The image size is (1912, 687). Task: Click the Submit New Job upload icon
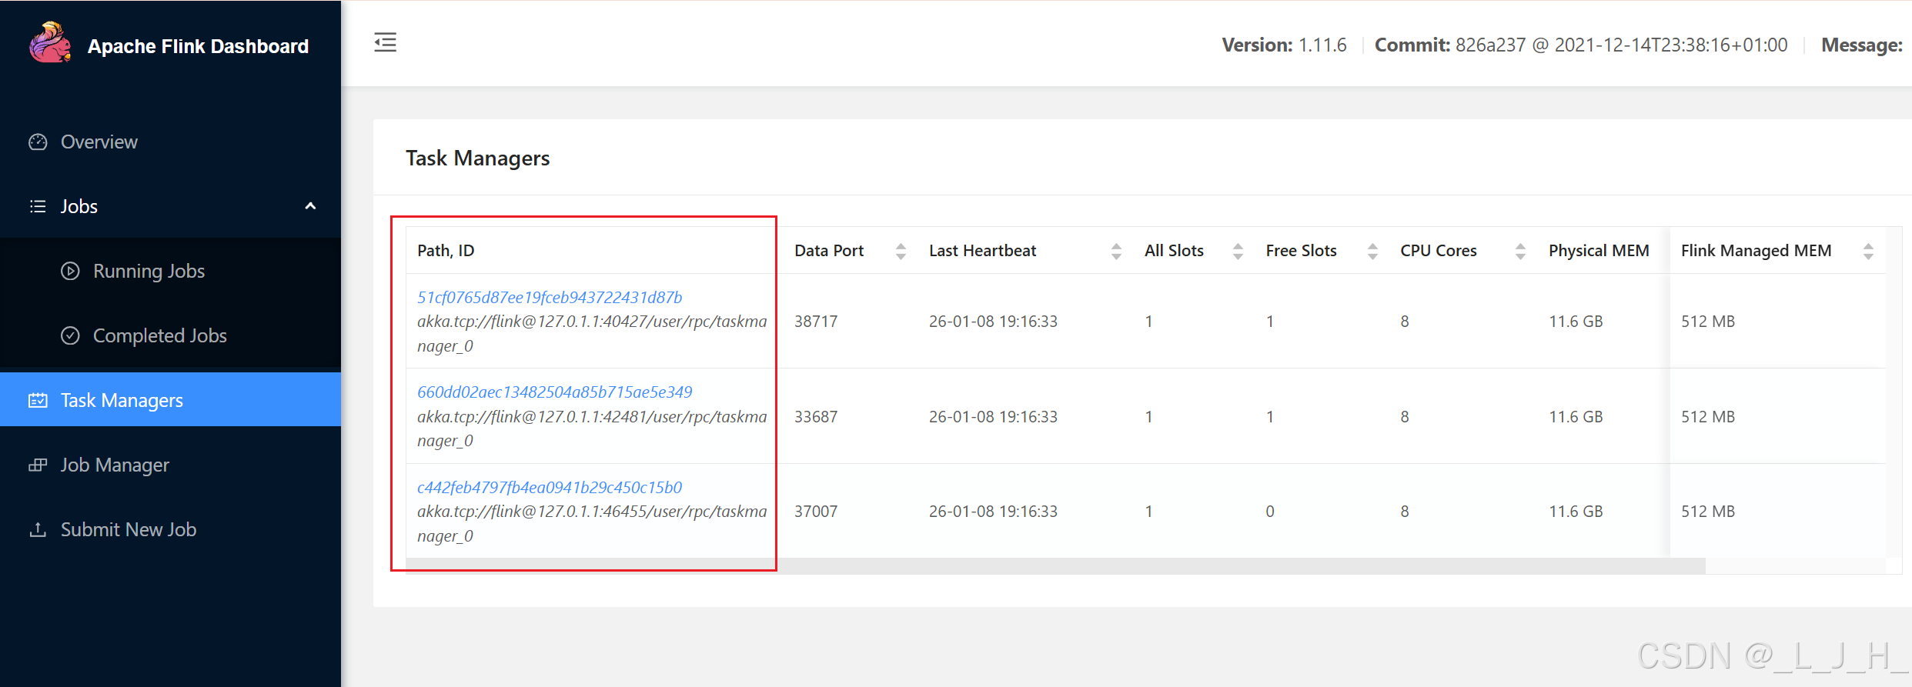tap(38, 529)
